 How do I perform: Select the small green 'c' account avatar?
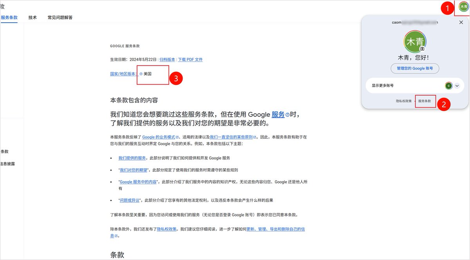pos(449,85)
